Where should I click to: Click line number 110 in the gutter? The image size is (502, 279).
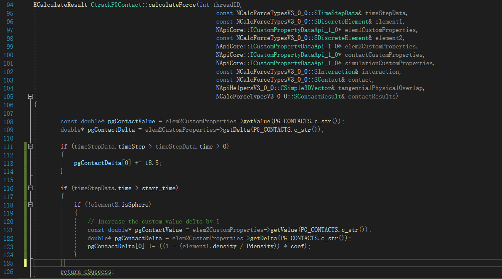coord(8,138)
